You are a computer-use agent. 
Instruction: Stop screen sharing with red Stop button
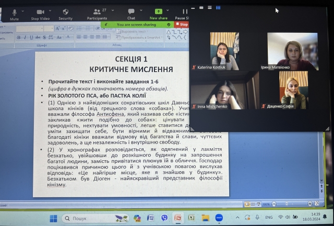tap(182, 25)
